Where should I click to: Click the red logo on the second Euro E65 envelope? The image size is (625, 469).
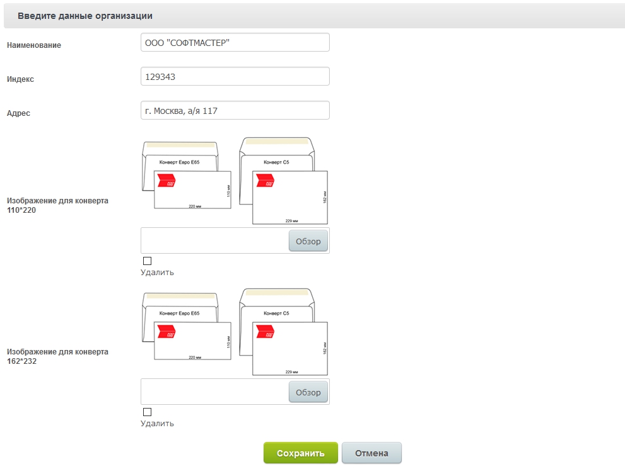click(x=166, y=332)
